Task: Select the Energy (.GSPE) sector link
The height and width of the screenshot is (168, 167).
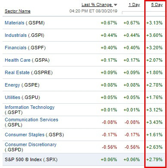Action: point(22,85)
